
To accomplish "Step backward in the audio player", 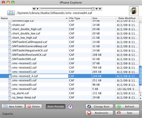I will tap(96, 9).
